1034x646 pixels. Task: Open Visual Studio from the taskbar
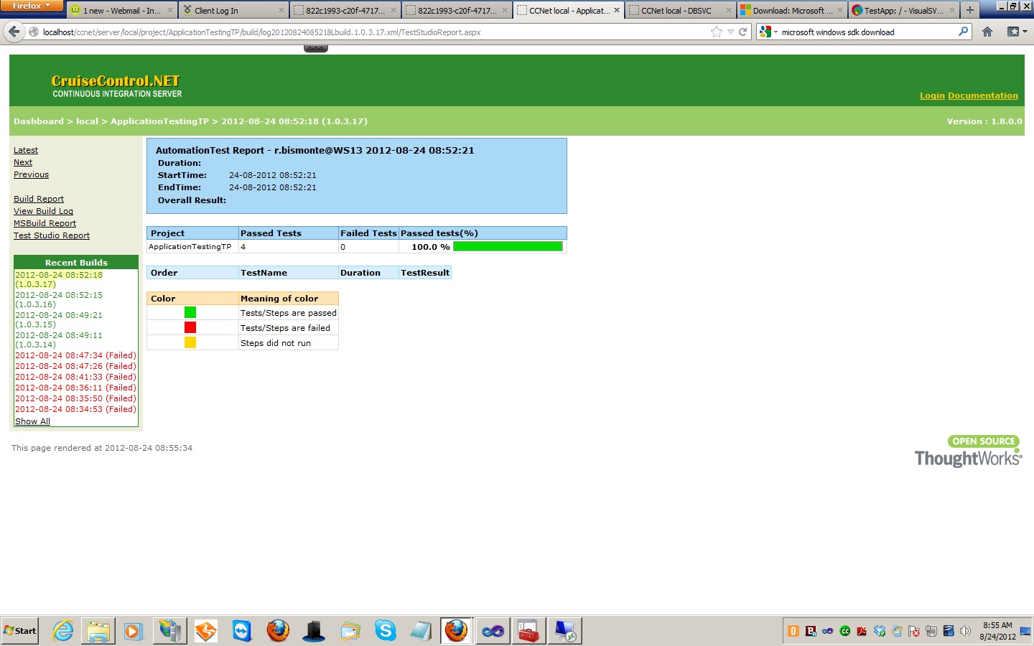(493, 631)
